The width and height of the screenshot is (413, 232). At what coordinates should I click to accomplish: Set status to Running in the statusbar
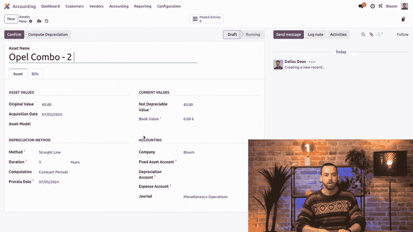click(x=253, y=35)
